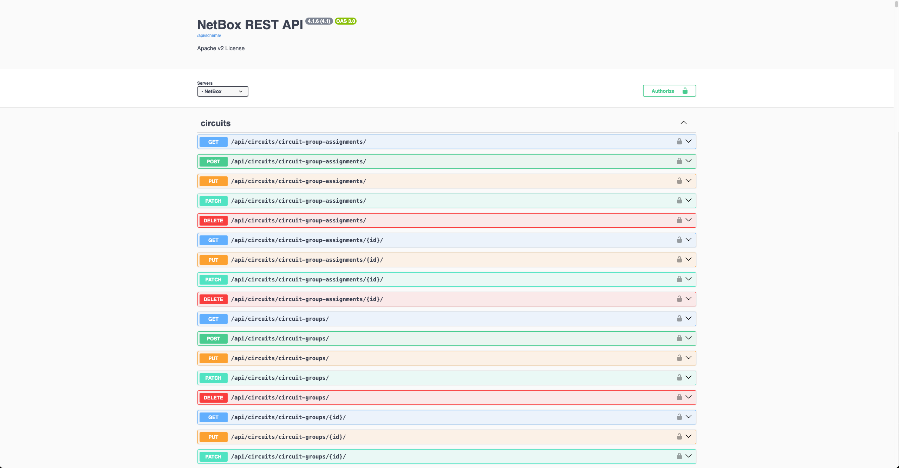Click lock icon on PUT circuit-group-assignments/ row
Viewport: 899px width, 468px height.
pyautogui.click(x=679, y=181)
